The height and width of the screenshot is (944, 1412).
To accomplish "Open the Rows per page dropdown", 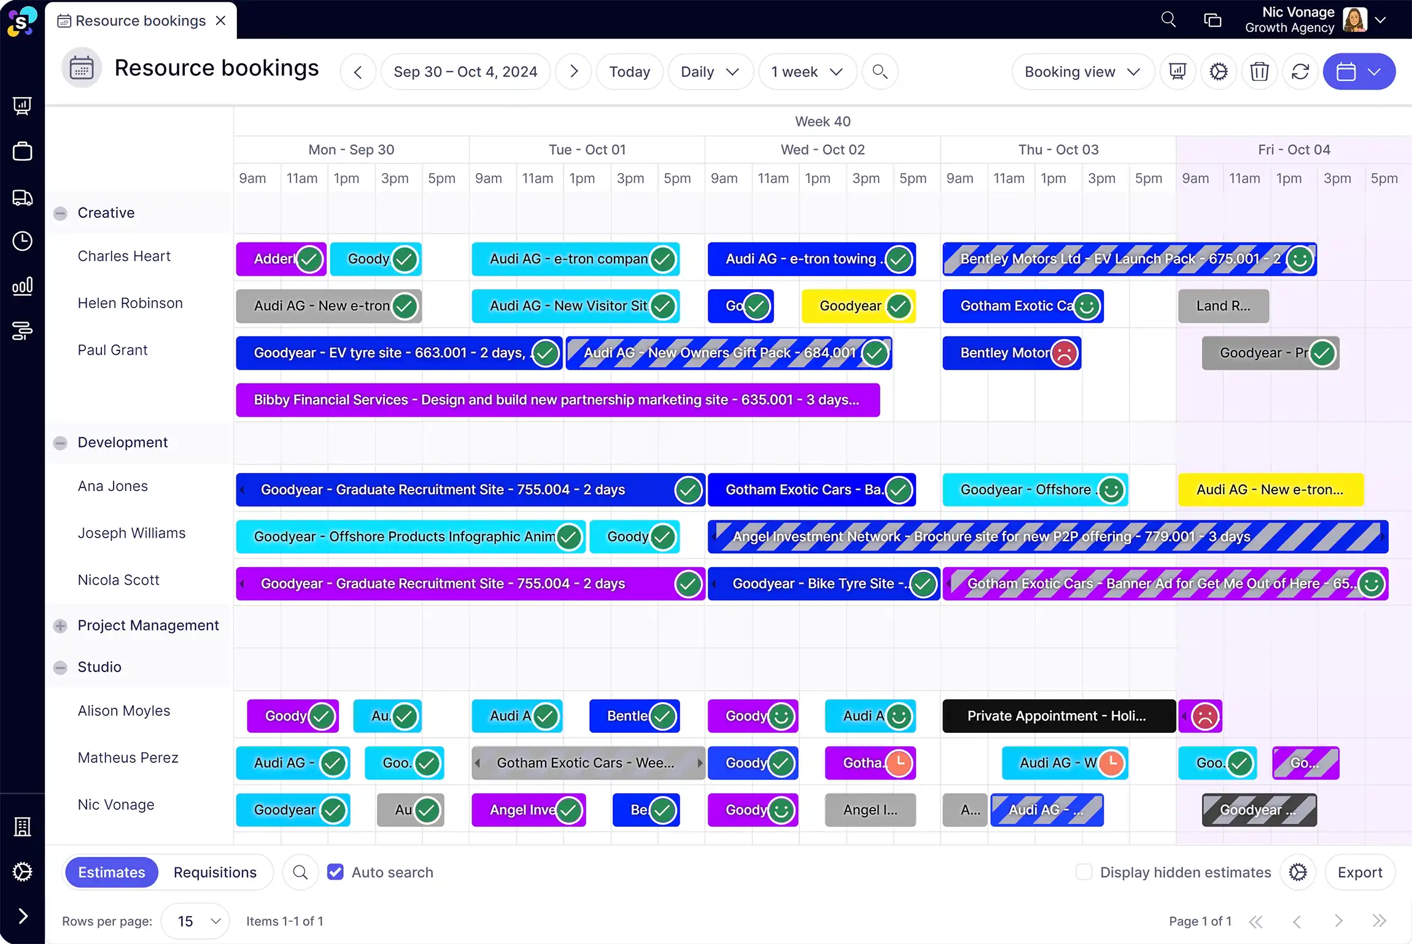I will [x=195, y=921].
